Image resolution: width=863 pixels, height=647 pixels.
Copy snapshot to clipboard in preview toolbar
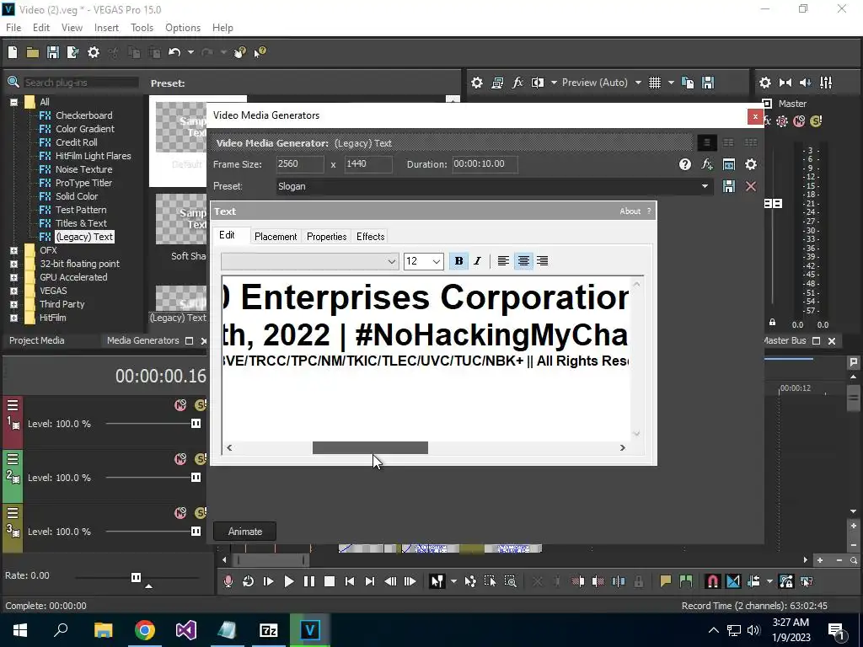[688, 83]
